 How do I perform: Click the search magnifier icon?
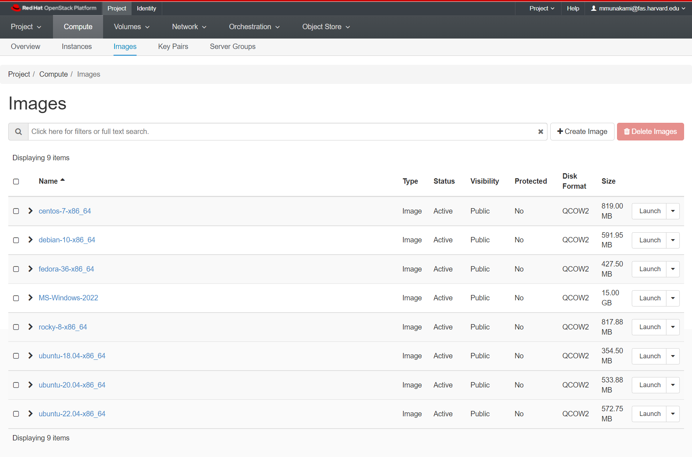18,132
